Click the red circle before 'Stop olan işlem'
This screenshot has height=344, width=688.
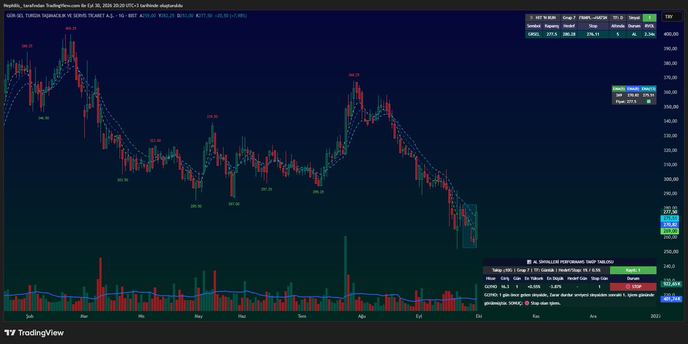(527, 303)
